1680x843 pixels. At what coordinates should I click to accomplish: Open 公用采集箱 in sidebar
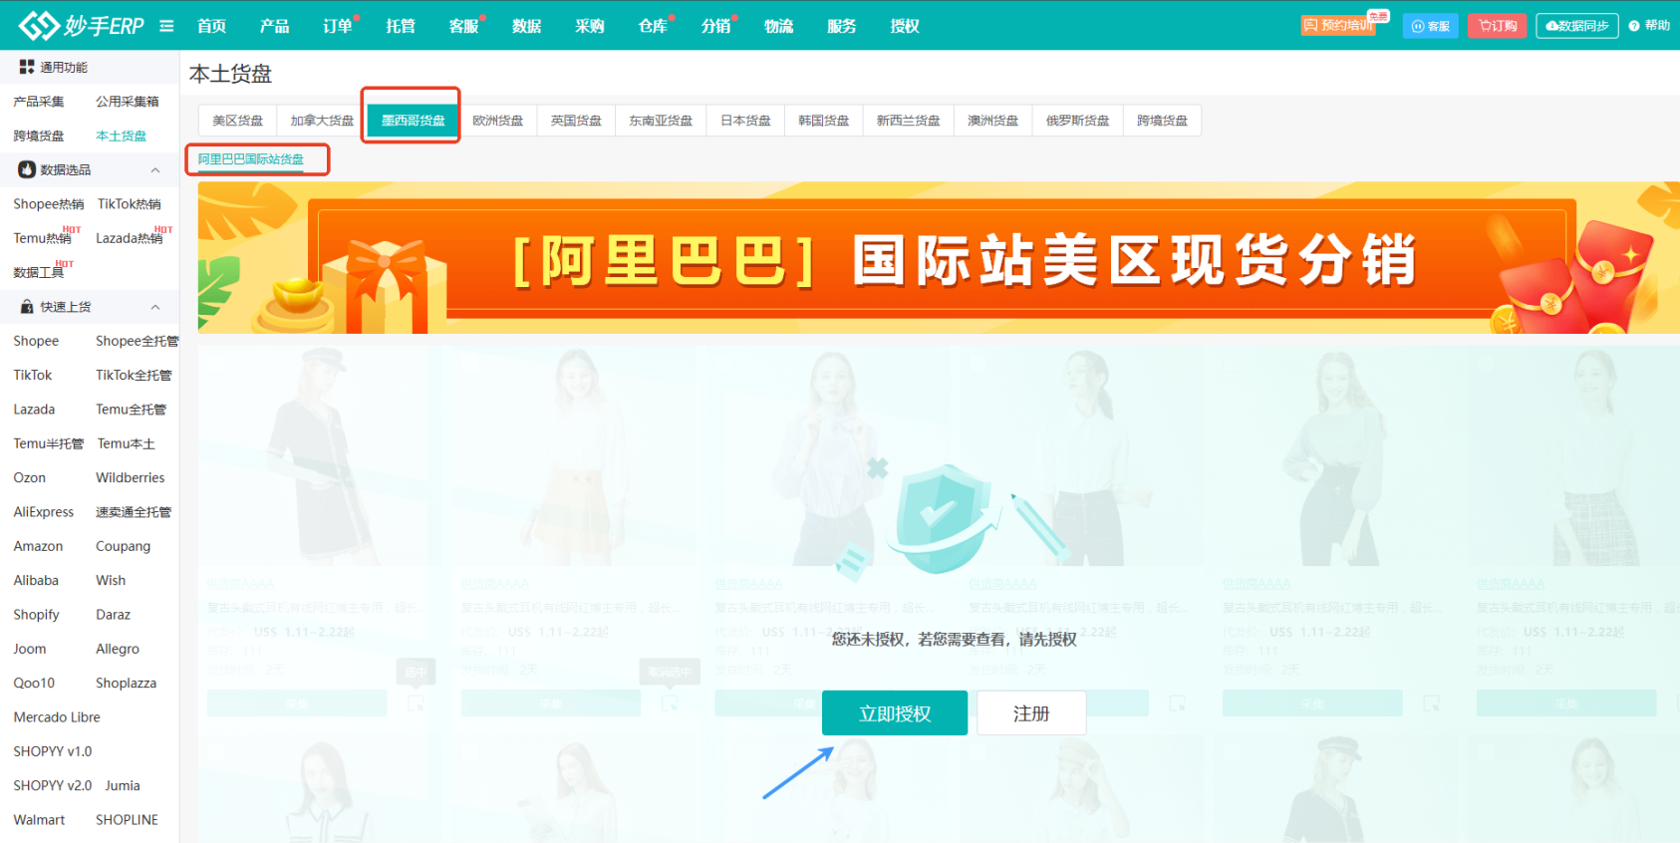click(128, 102)
